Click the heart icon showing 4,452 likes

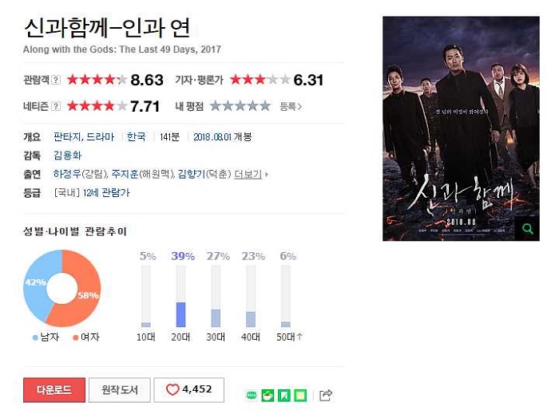coord(172,389)
